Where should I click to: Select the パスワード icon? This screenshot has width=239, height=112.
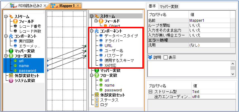[x=101, y=56]
